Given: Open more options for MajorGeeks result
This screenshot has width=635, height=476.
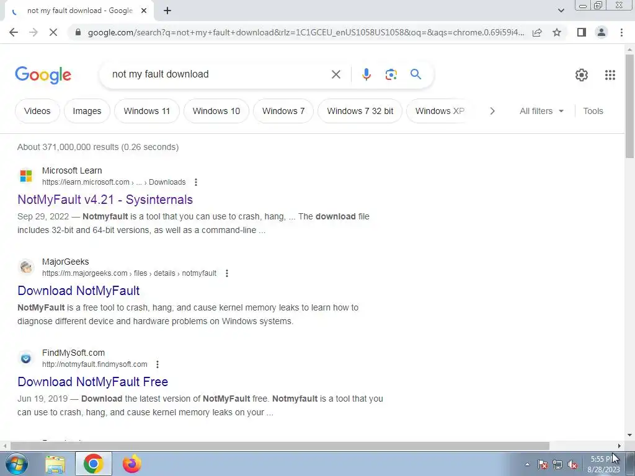Looking at the screenshot, I should pyautogui.click(x=227, y=273).
